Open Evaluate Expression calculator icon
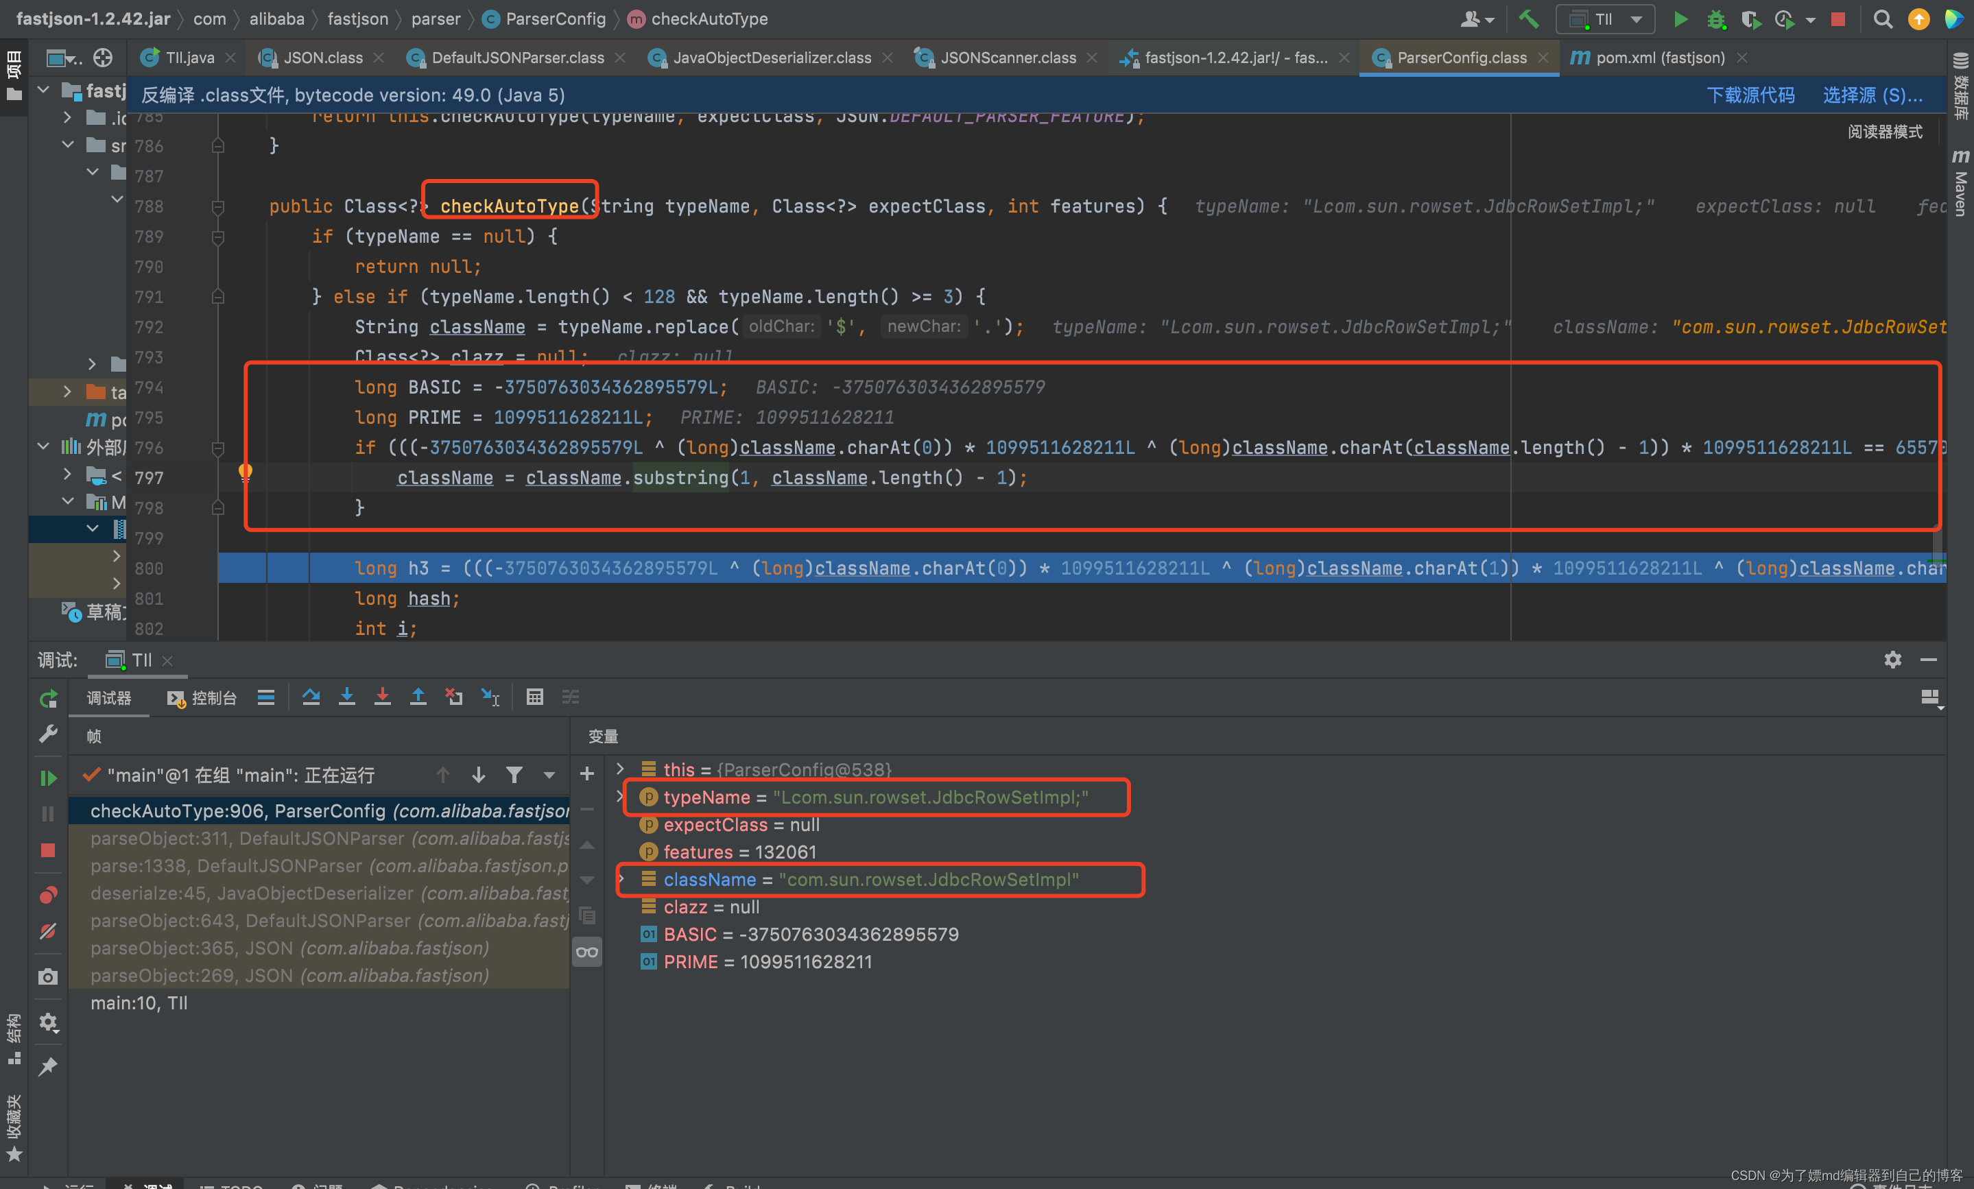 pyautogui.click(x=534, y=697)
